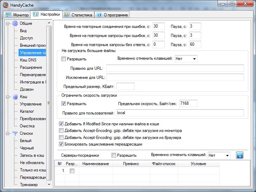Select Доступ in settings tree
Viewport: 256px width, 192px height.
[x=26, y=38]
